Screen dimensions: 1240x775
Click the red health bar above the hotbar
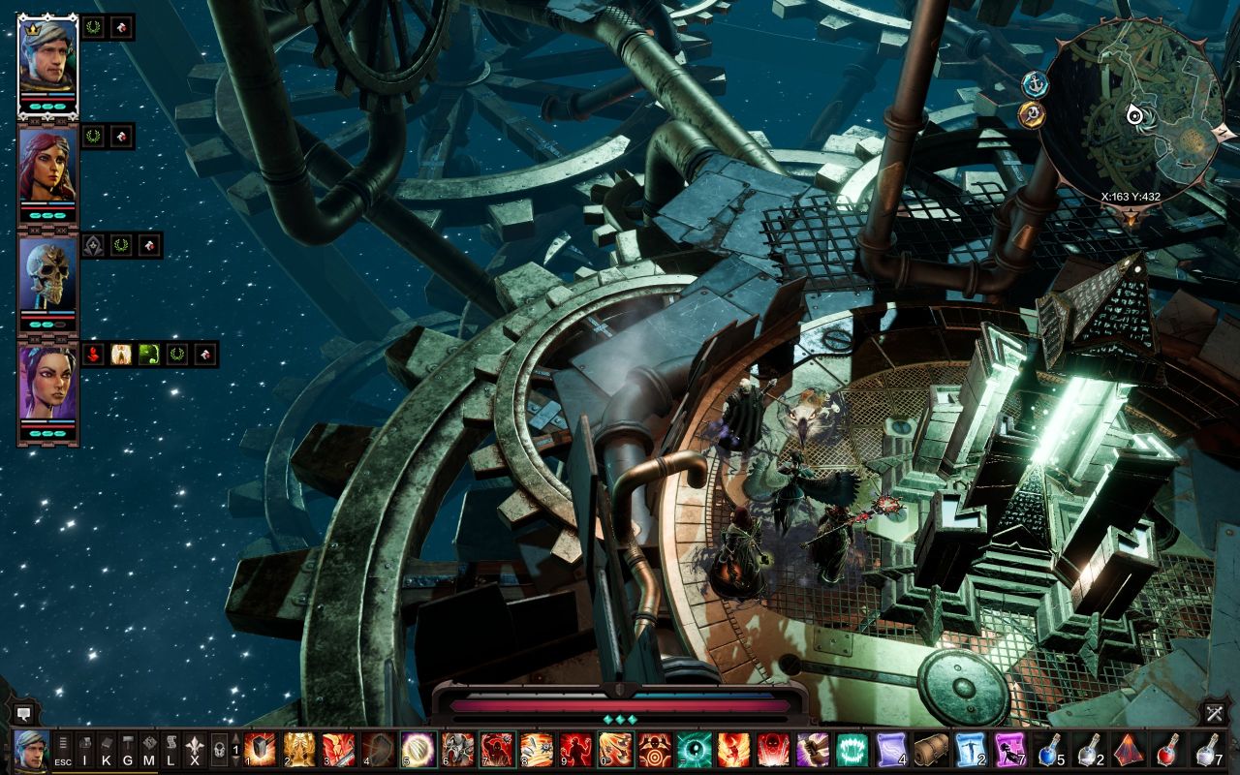click(621, 706)
